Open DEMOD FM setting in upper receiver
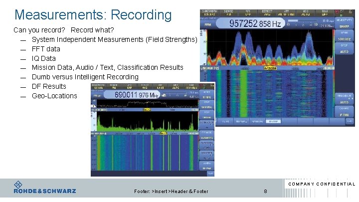Screen dimensions: 359x202 point(228,12)
